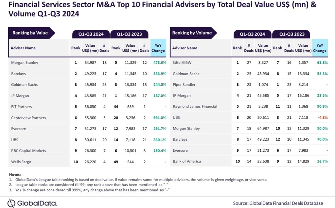335x208 pixels.
Task: Click Q1-Q3 2024 header in value table
Action: coord(91,34)
